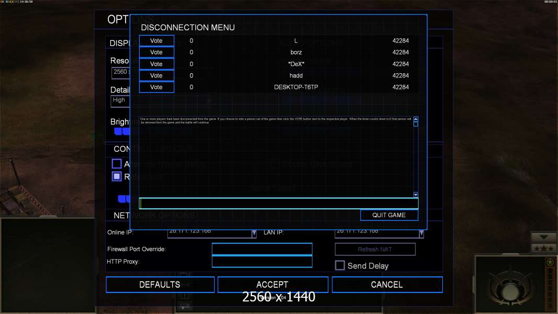Click the HTTP Proxy input field

click(262, 262)
